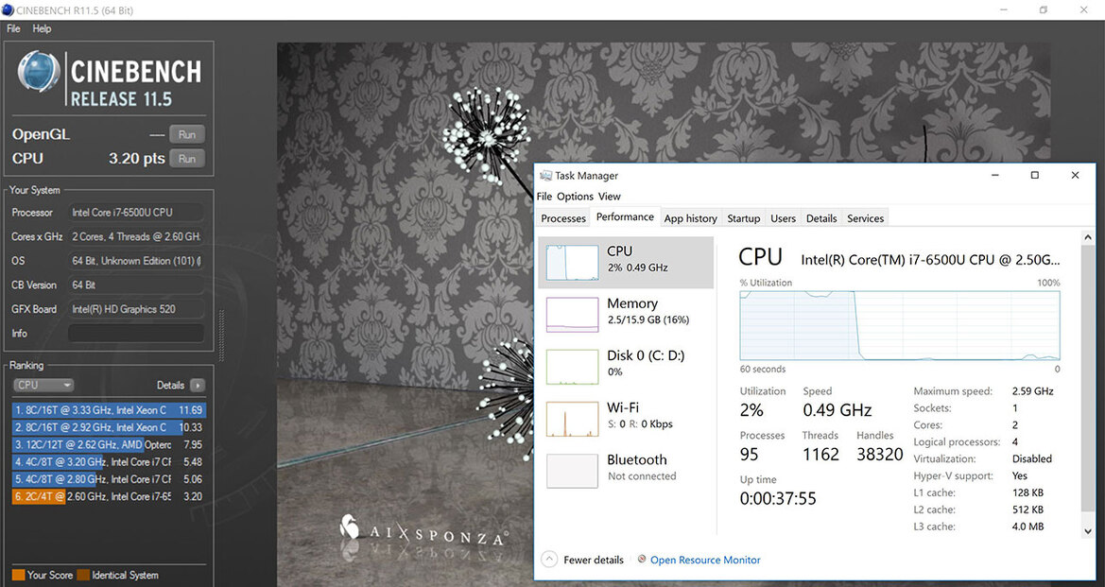This screenshot has height=587, width=1105.
Task: Select the Wi-Fi graph thumbnail
Action: click(x=572, y=419)
